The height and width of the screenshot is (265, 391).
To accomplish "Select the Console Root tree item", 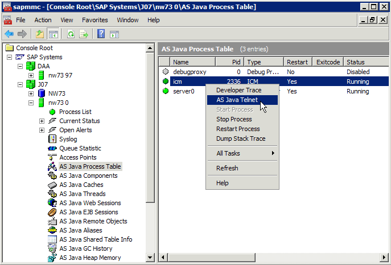I will (x=34, y=48).
